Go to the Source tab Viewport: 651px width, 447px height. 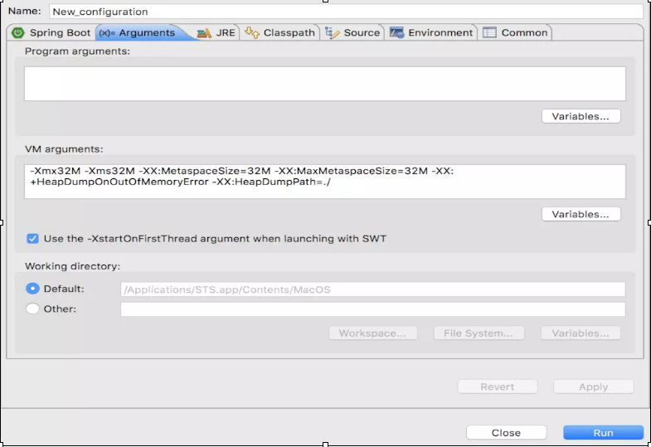[352, 32]
